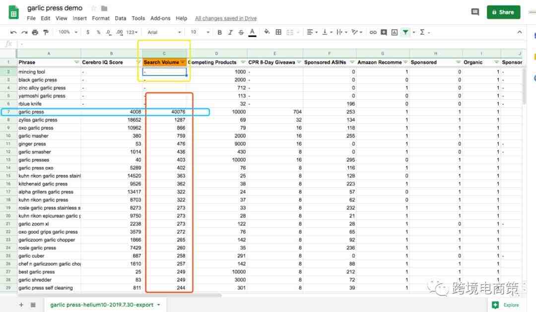
Task: Toggle bold formatting
Action: pos(219,32)
